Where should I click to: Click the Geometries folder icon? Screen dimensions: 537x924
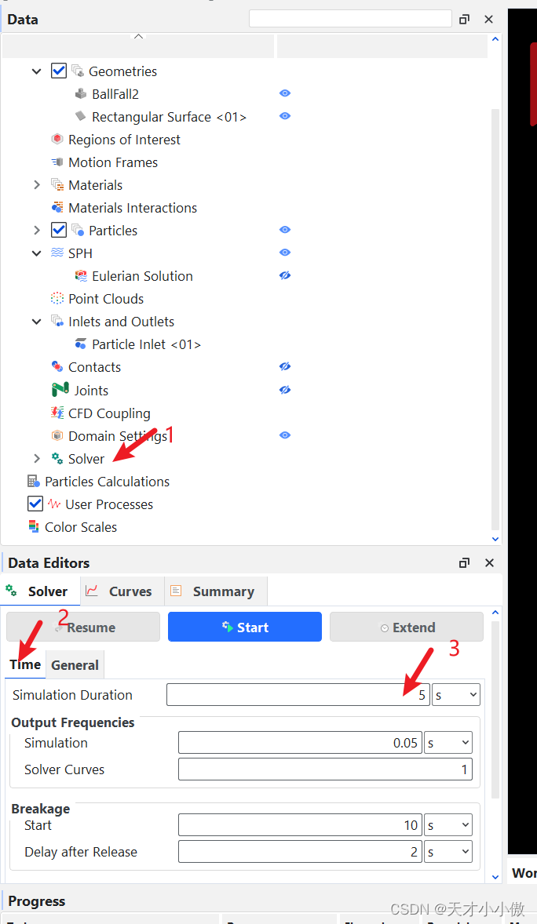pos(78,71)
